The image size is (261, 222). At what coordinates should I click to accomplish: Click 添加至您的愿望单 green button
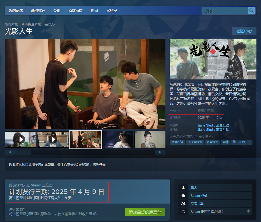point(145,212)
